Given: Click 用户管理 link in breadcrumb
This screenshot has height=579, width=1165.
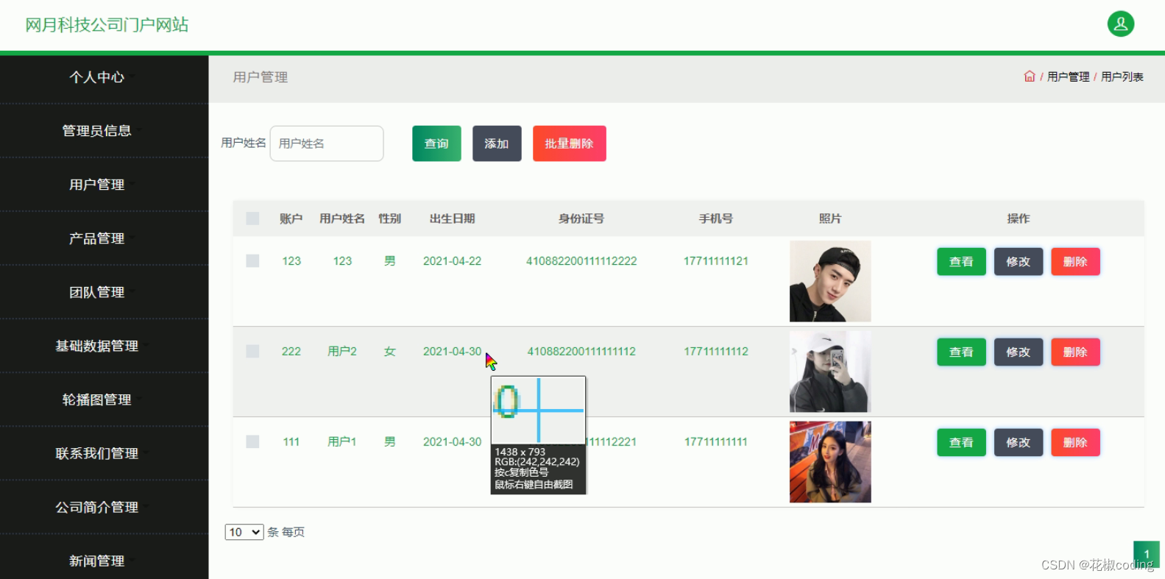Looking at the screenshot, I should [1068, 77].
